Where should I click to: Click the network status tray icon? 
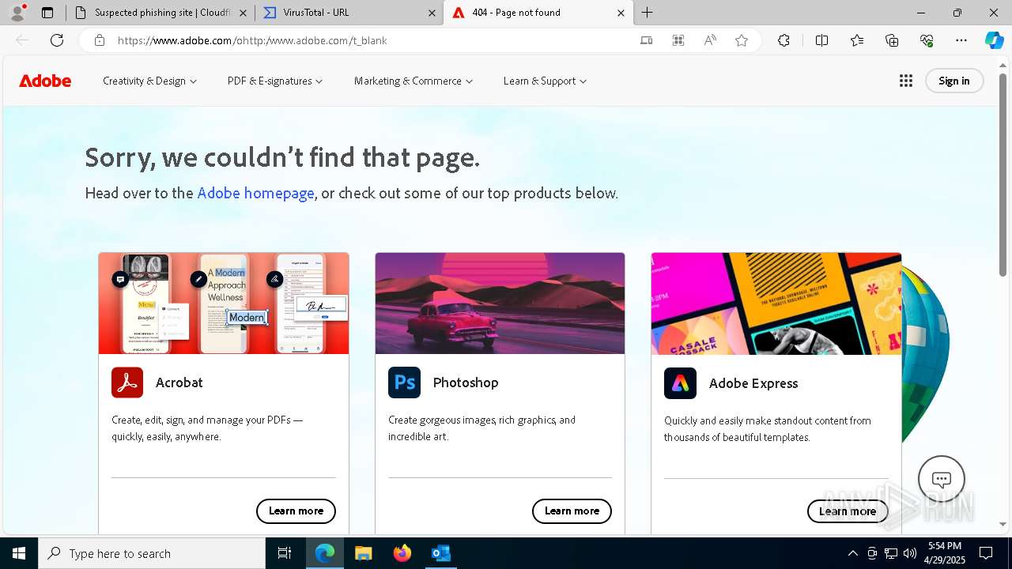[x=891, y=553]
